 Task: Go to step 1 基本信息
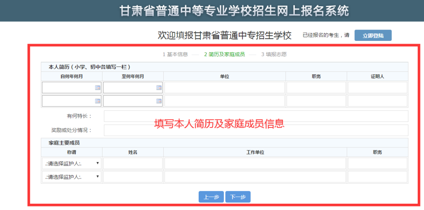[x=175, y=54]
